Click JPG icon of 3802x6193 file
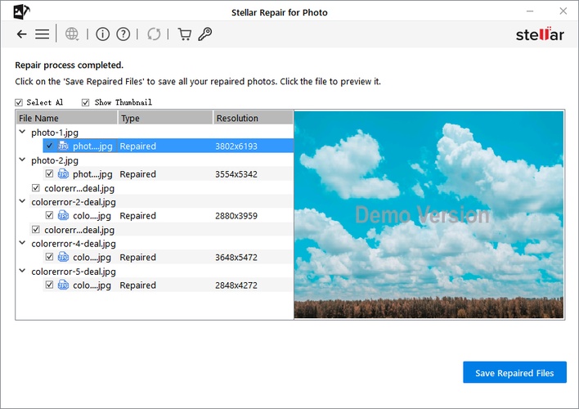This screenshot has height=409, width=579. pos(64,146)
